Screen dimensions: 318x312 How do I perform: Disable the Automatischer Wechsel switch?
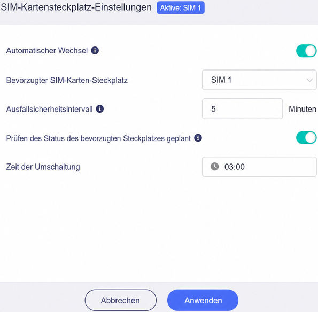(306, 51)
